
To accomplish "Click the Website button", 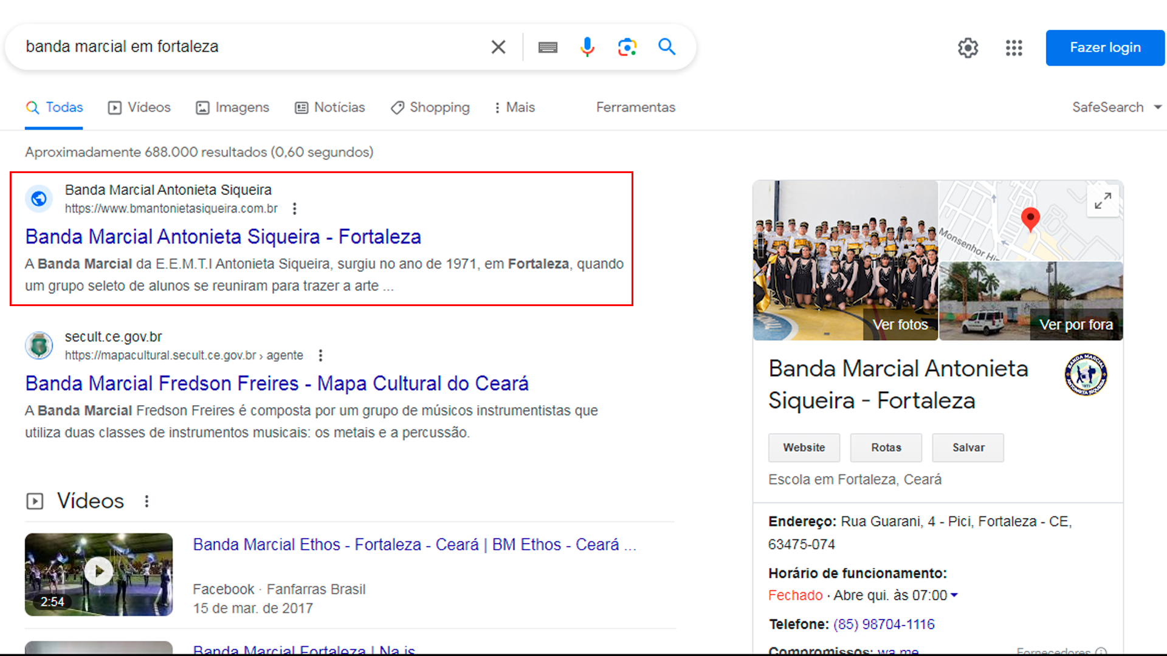I will (804, 448).
